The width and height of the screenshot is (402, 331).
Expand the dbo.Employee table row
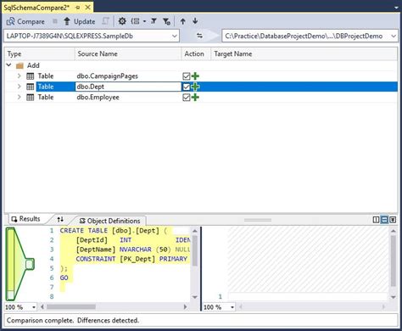pos(19,97)
